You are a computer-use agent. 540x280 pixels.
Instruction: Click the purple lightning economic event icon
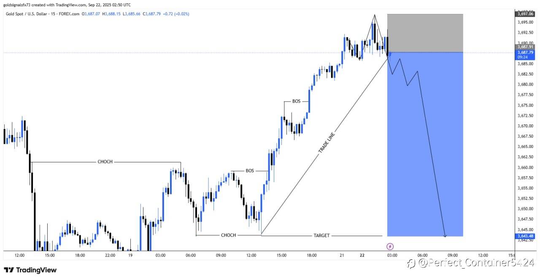pos(390,246)
